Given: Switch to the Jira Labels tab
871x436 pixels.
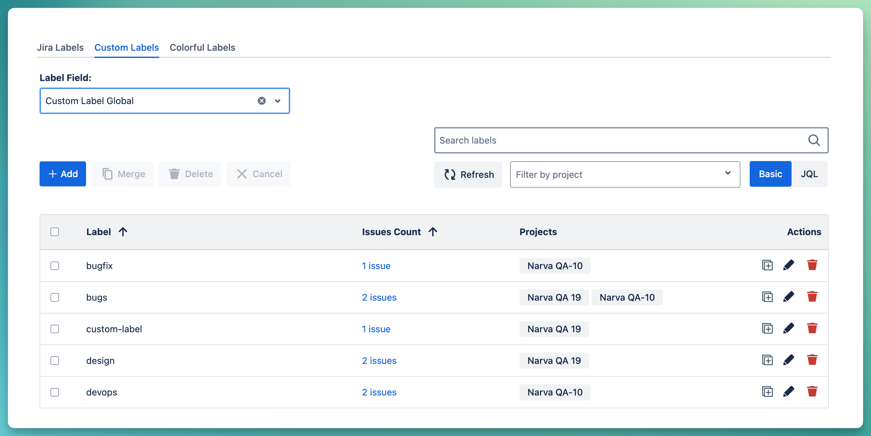Looking at the screenshot, I should coord(60,47).
